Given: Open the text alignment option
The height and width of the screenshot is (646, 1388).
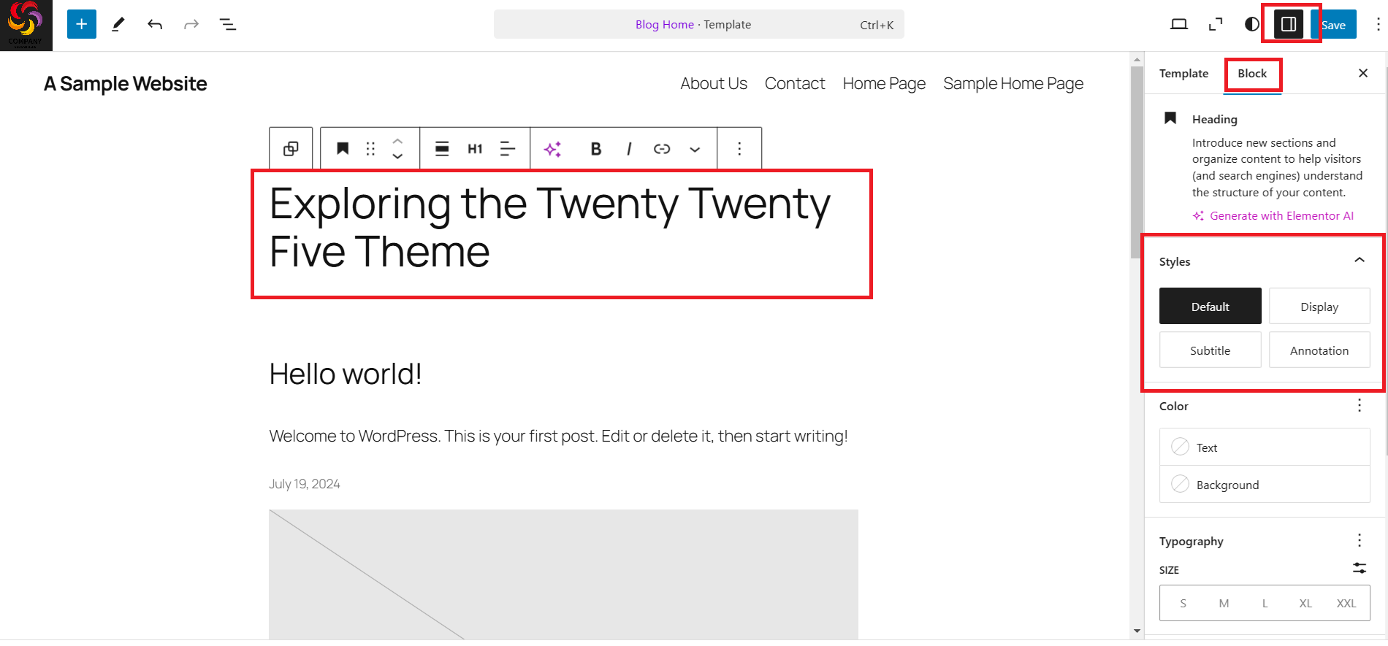Looking at the screenshot, I should (508, 149).
